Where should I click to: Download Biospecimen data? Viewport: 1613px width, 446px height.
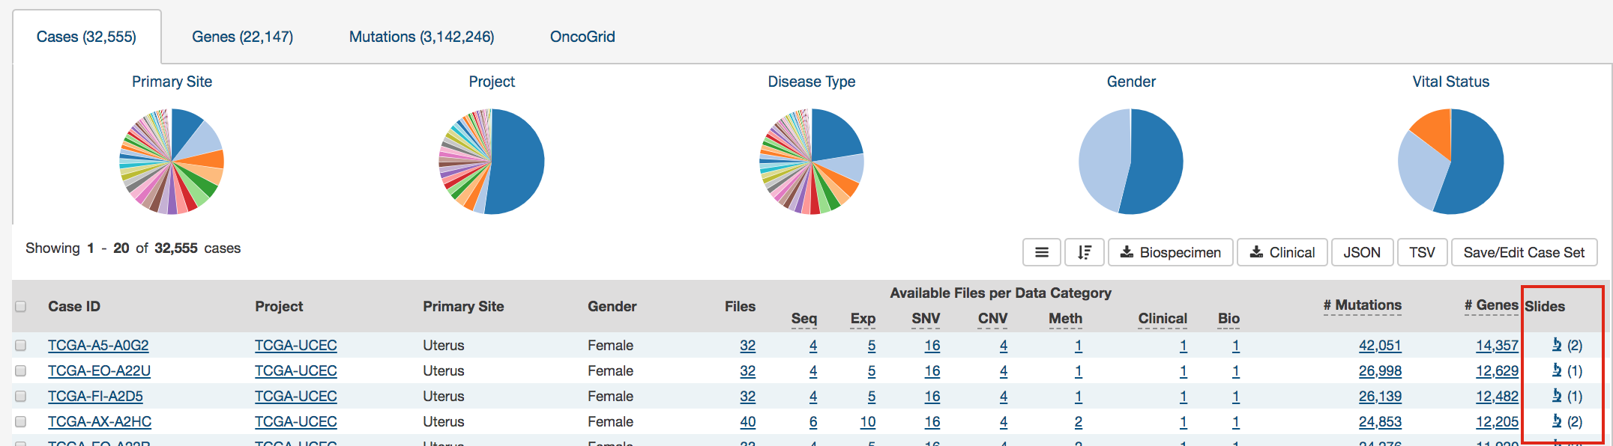1171,252
